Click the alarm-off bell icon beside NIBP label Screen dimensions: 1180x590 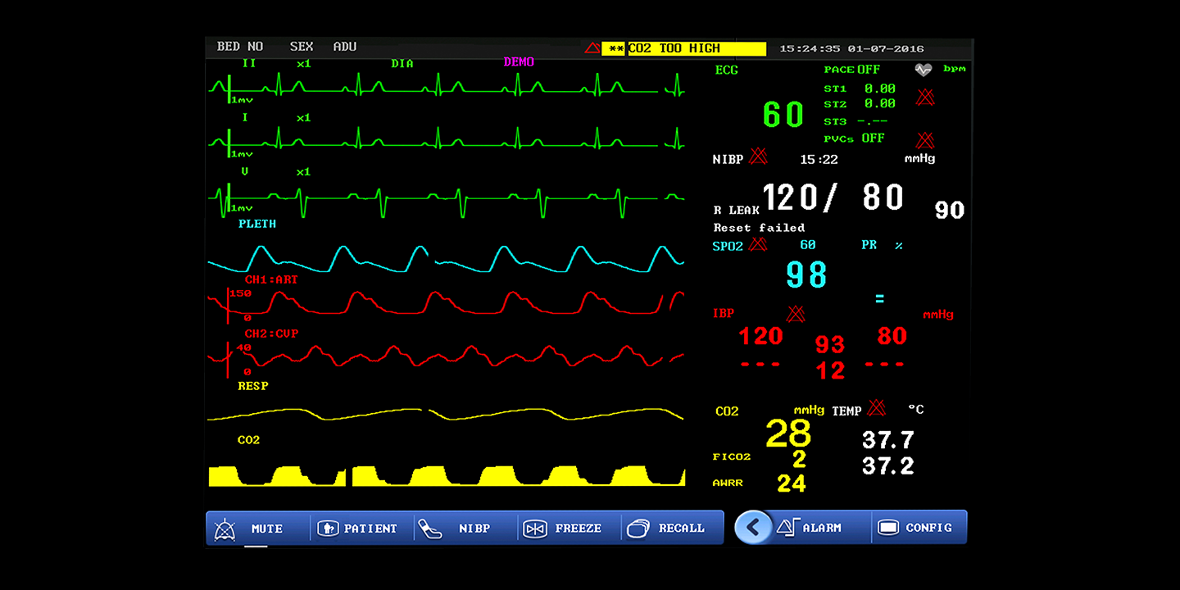coord(759,156)
